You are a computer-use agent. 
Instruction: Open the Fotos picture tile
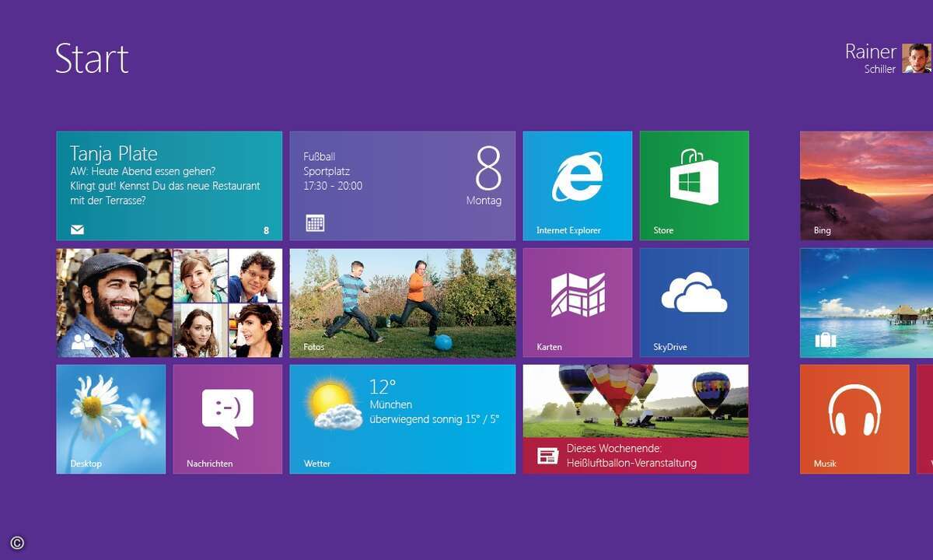click(403, 303)
